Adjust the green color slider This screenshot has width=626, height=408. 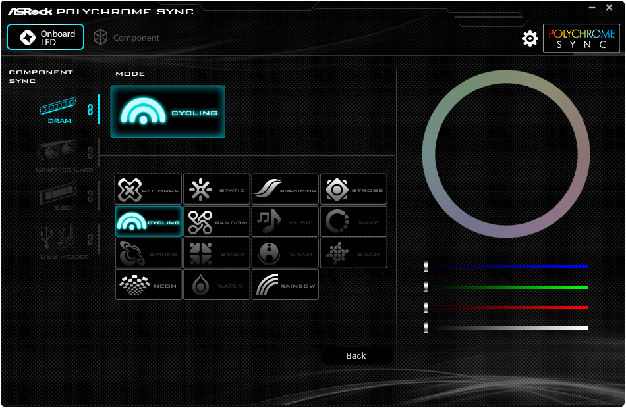point(506,287)
